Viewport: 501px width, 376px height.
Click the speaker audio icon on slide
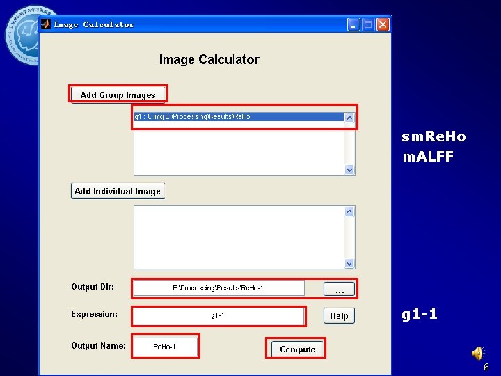[x=478, y=353]
